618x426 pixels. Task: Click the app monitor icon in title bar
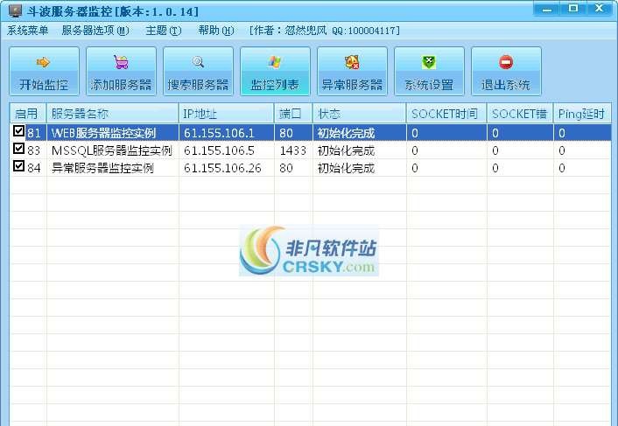pos(15,10)
